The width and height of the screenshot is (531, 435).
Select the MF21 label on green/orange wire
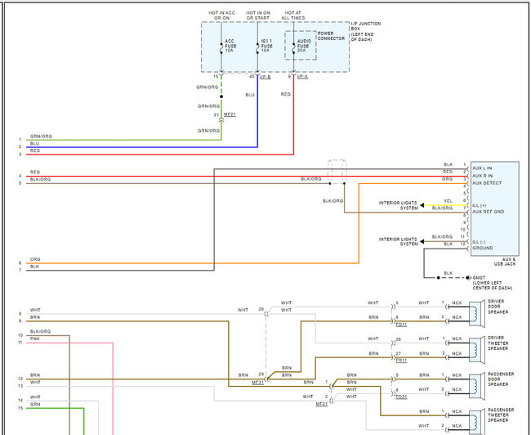pyautogui.click(x=230, y=115)
